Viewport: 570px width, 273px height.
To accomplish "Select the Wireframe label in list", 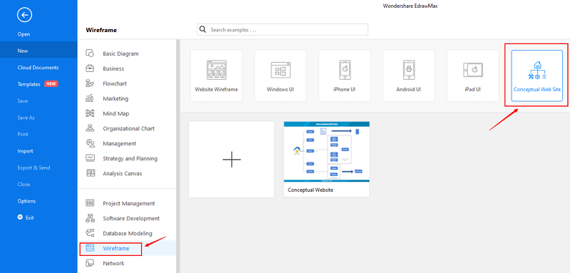I will pyautogui.click(x=116, y=248).
